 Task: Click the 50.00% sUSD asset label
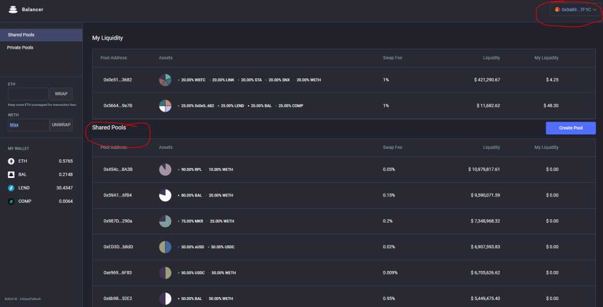click(x=192, y=247)
